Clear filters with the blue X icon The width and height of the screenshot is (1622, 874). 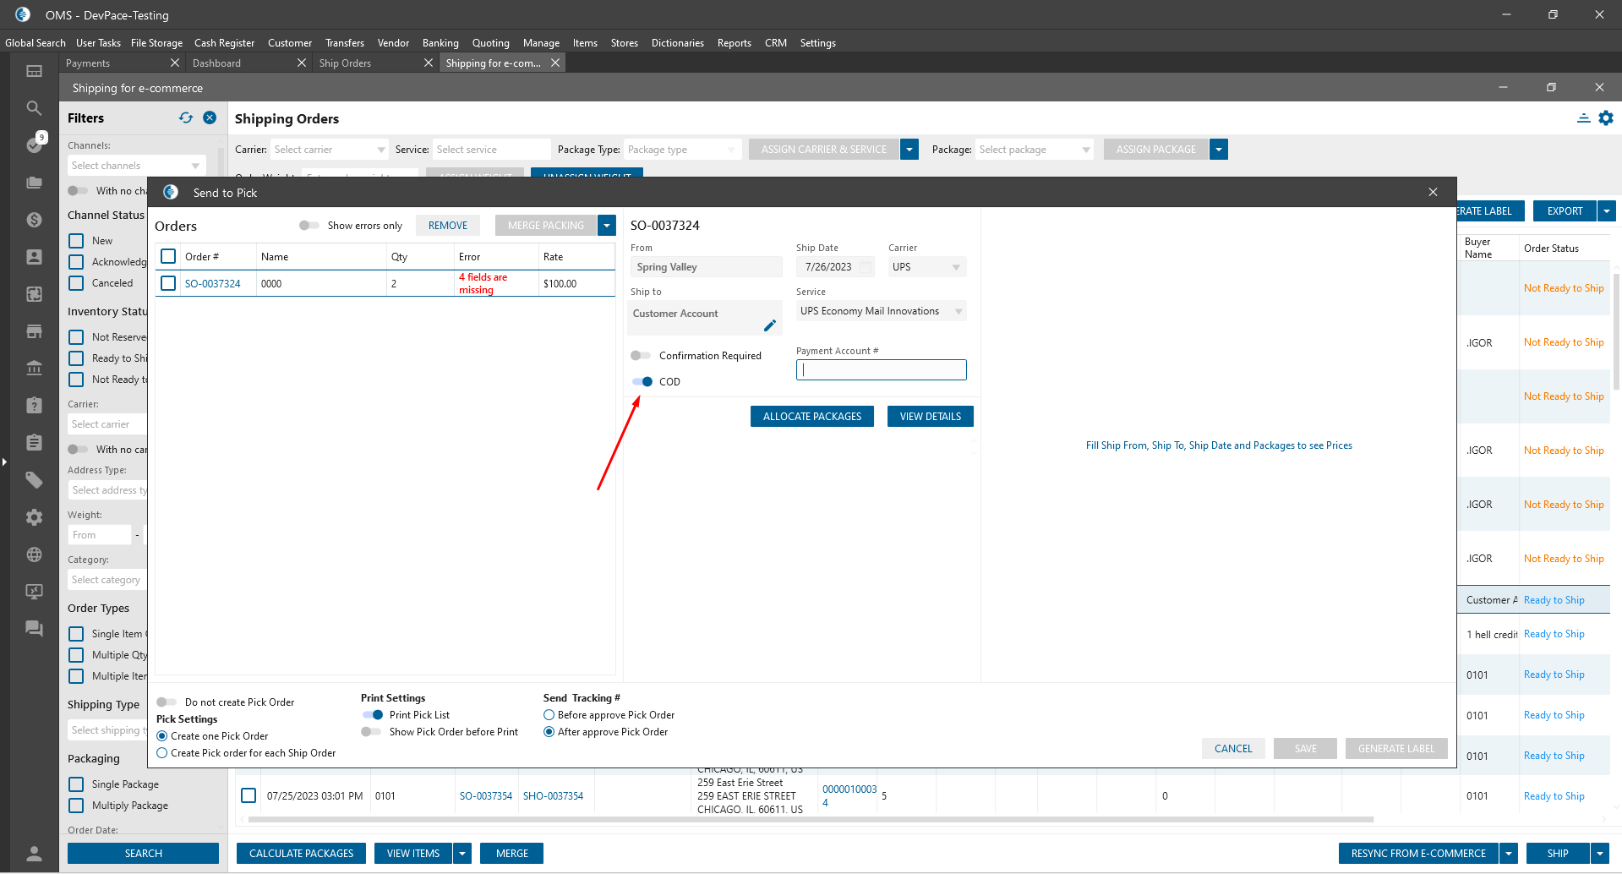click(x=210, y=117)
